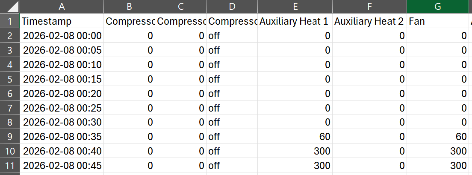Select the row 9 header
The width and height of the screenshot is (472, 175).
(10, 137)
